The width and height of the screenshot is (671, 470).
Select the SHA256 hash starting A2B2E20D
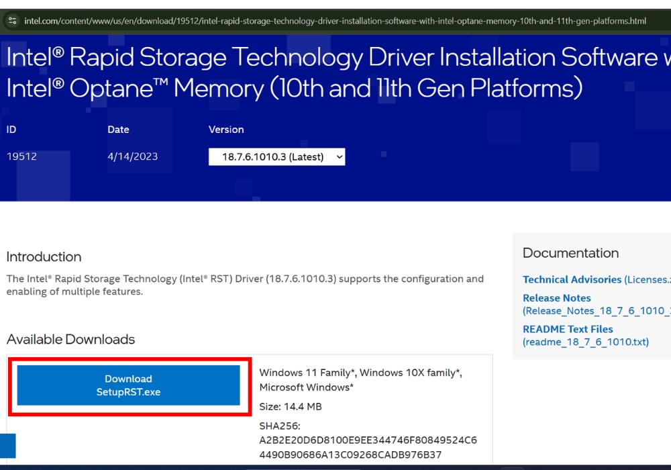click(368, 447)
